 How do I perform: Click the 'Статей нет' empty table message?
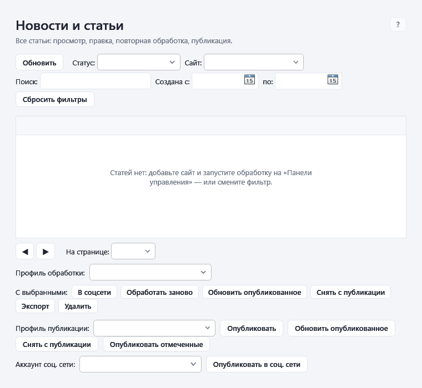(x=211, y=177)
